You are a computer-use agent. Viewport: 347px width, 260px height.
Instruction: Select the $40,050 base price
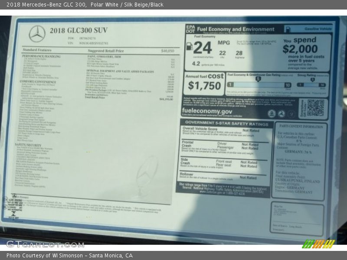point(167,51)
